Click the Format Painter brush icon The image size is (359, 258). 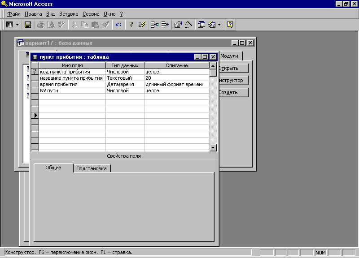pos(105,25)
